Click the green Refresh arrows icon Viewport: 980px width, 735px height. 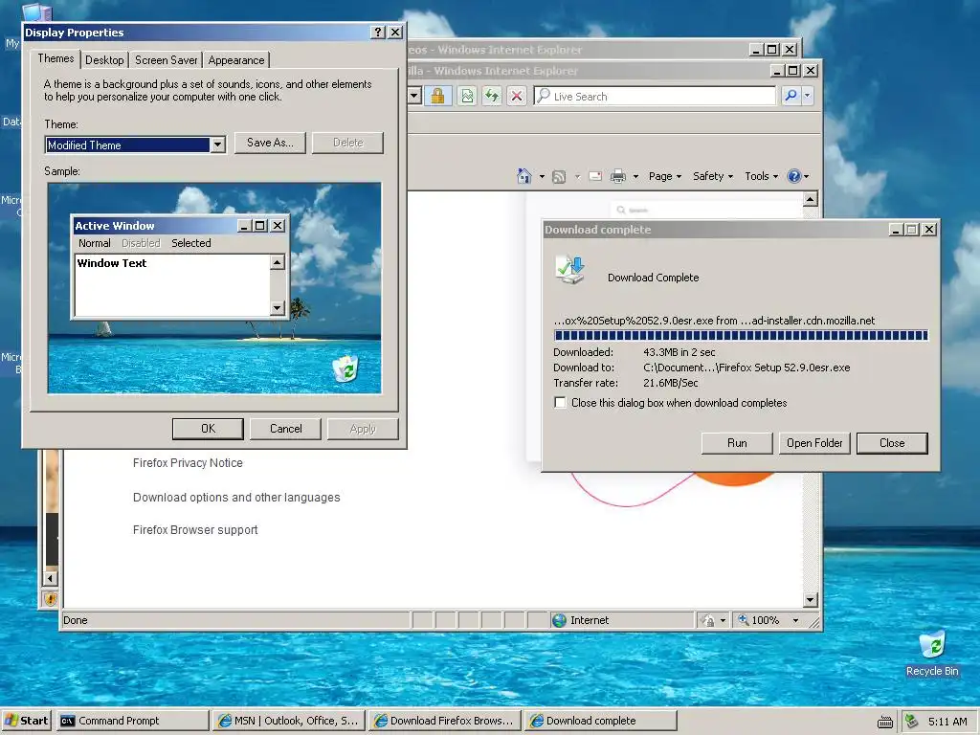point(492,96)
